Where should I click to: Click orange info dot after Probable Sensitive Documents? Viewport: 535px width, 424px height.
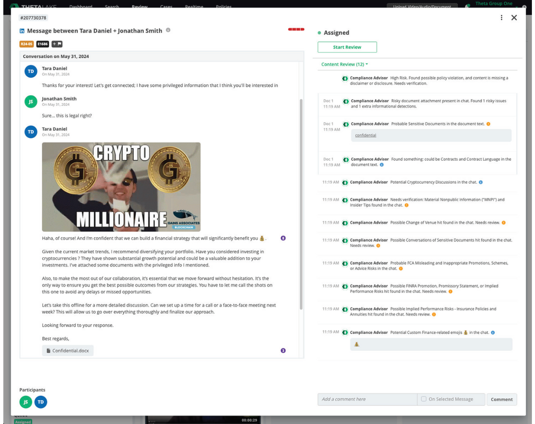489,124
